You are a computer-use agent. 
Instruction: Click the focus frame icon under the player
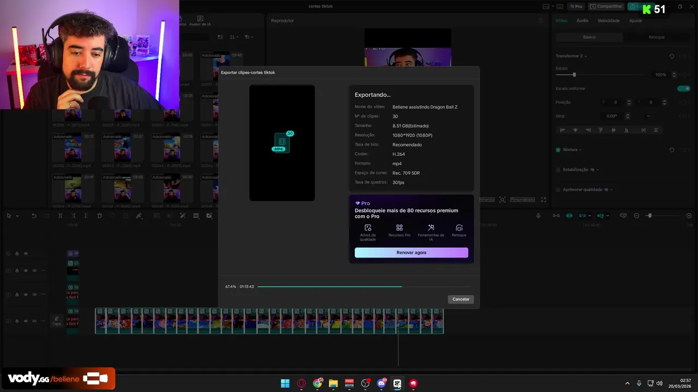coord(502,200)
